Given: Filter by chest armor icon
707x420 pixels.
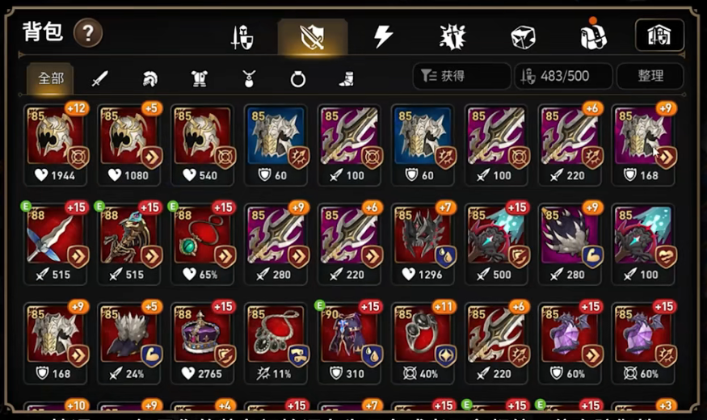Looking at the screenshot, I should coord(199,79).
